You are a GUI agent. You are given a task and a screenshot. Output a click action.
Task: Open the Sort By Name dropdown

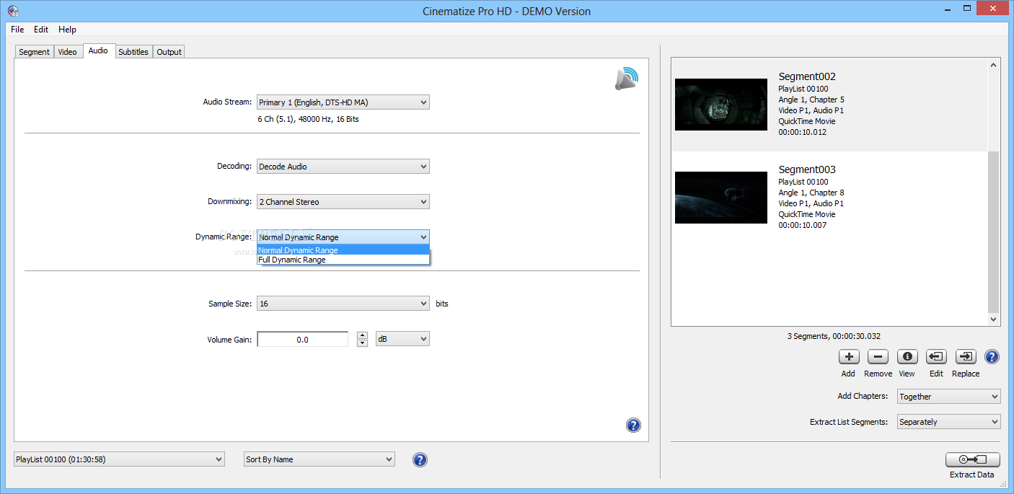click(319, 459)
